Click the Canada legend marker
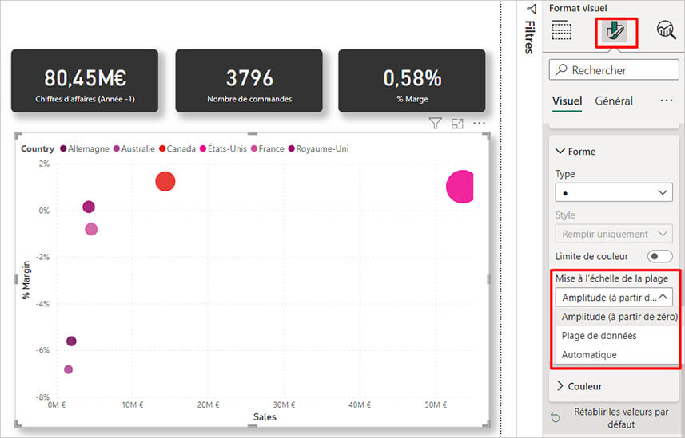 coord(162,148)
